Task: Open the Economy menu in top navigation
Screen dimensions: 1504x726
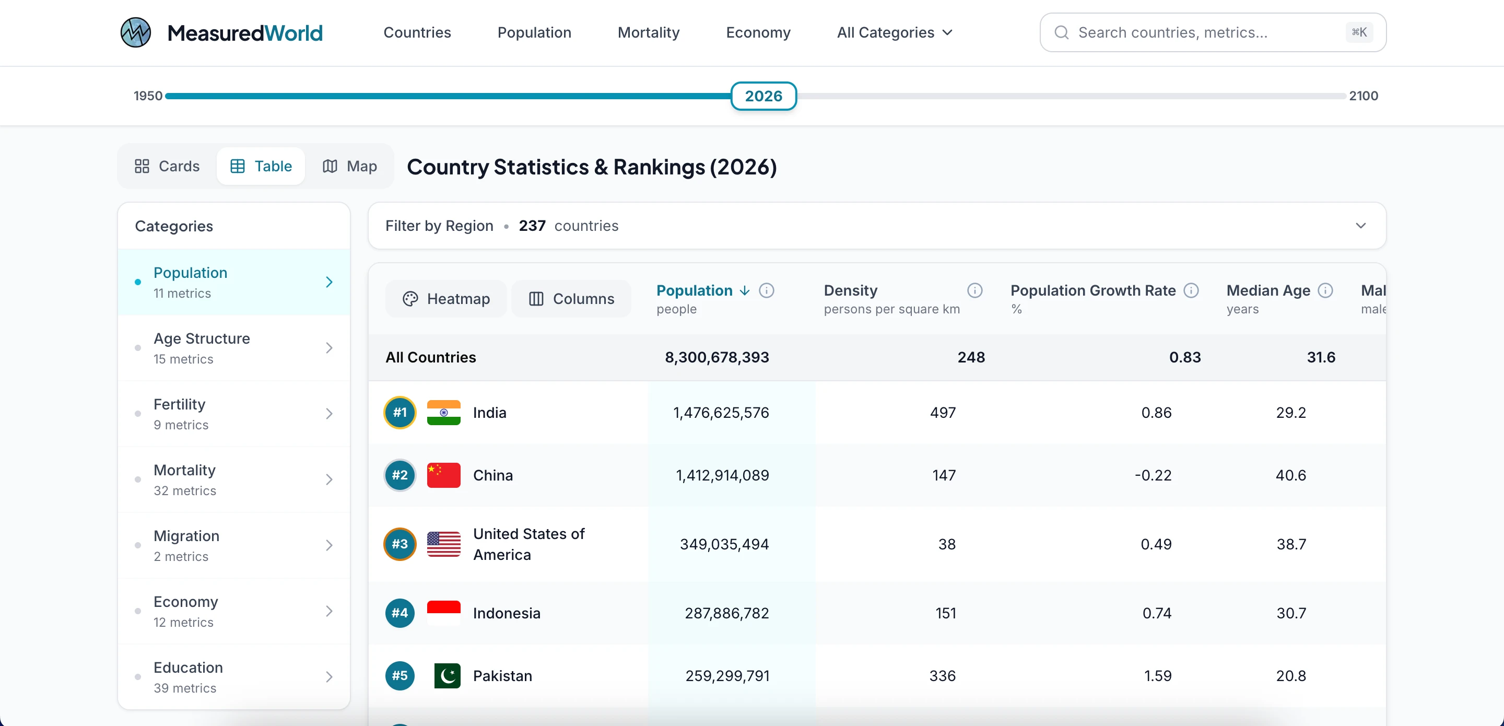Action: click(758, 33)
